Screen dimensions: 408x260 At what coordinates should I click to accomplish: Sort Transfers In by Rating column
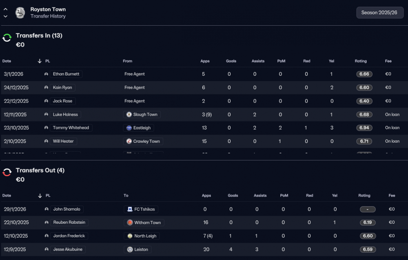361,61
